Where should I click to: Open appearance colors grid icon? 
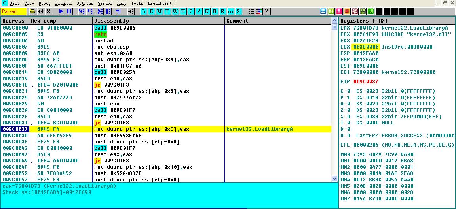point(259,11)
